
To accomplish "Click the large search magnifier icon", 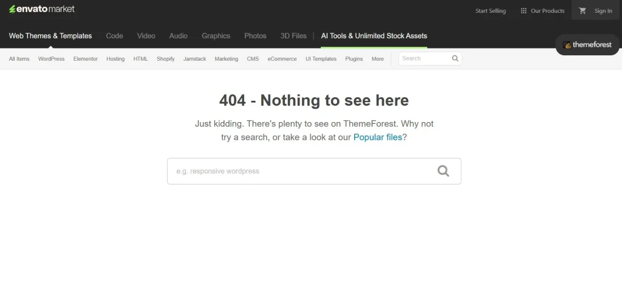I will tap(443, 171).
